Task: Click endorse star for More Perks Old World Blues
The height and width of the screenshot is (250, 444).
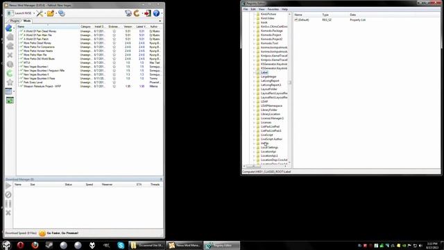Action: (114, 58)
